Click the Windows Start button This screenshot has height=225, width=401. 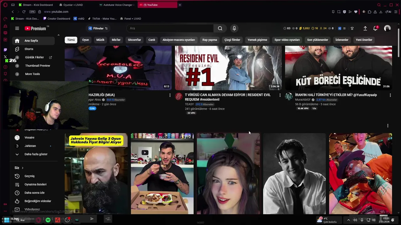point(6,220)
